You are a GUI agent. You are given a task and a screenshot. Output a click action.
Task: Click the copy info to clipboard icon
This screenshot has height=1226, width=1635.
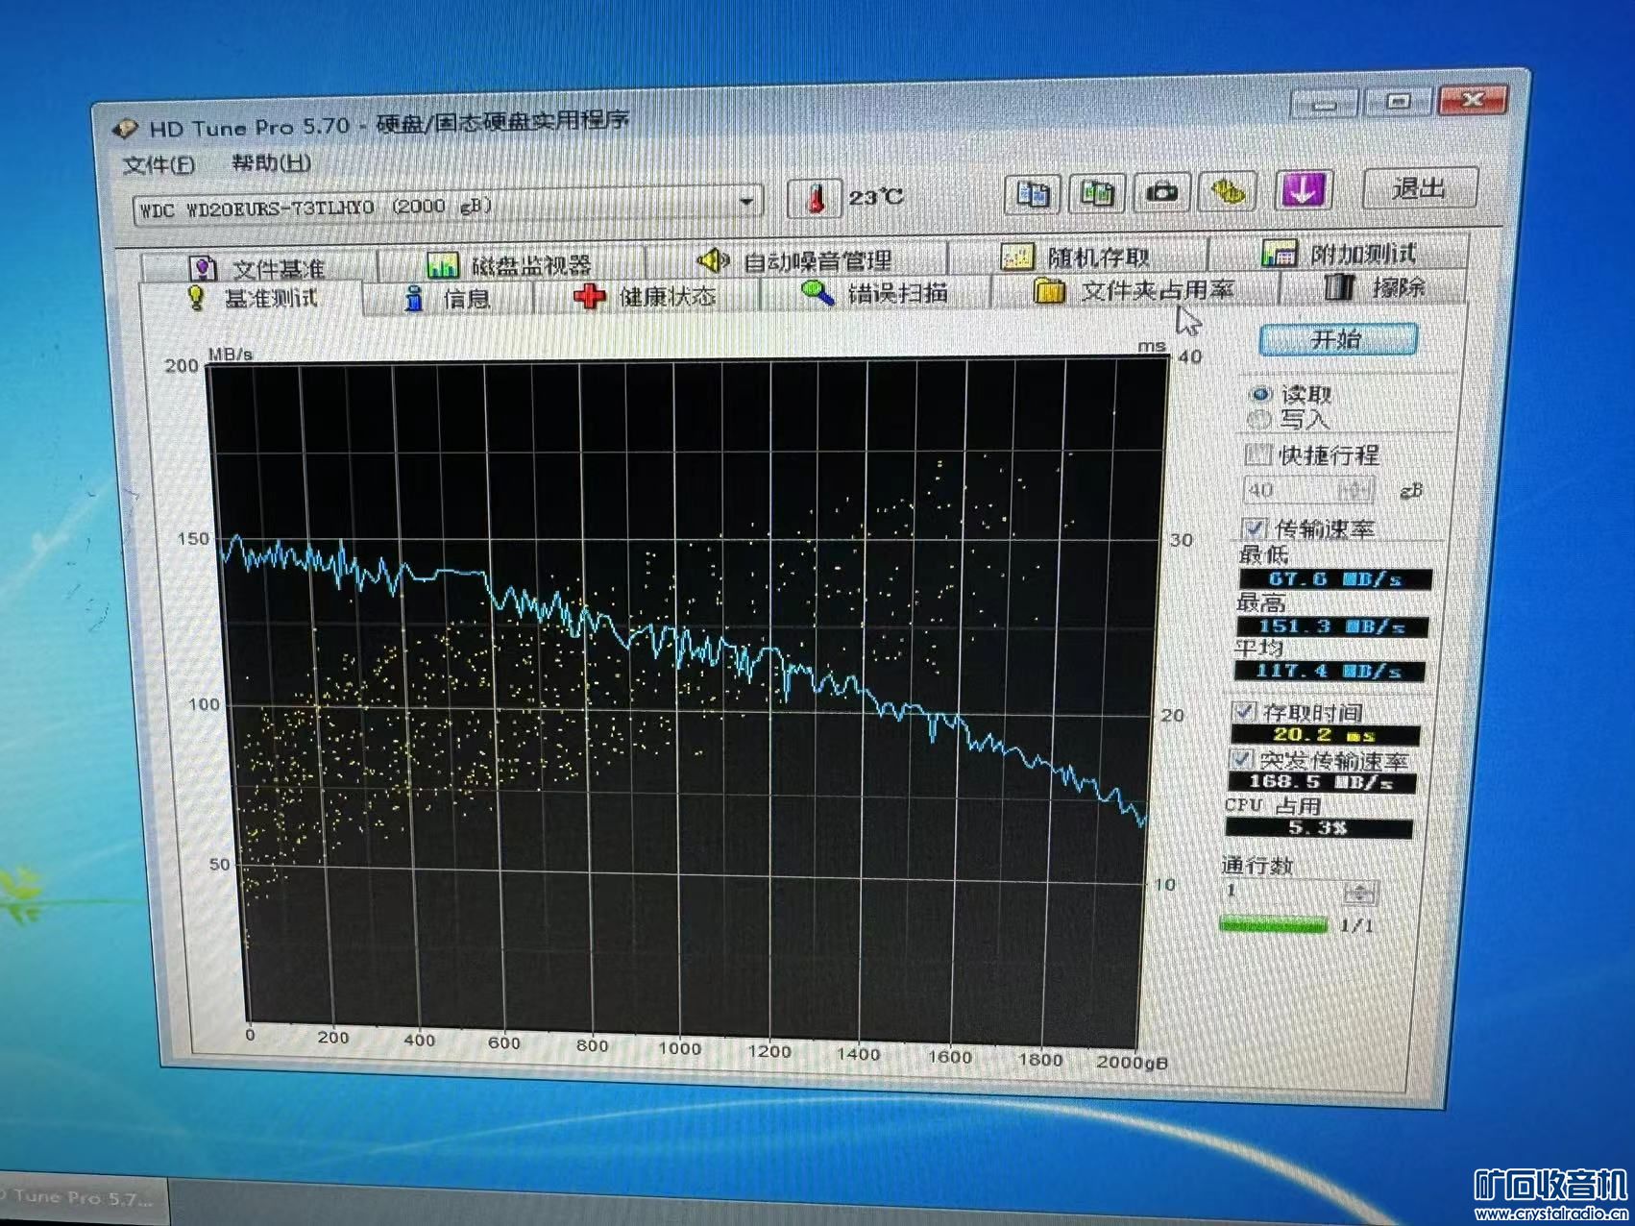tap(1033, 193)
